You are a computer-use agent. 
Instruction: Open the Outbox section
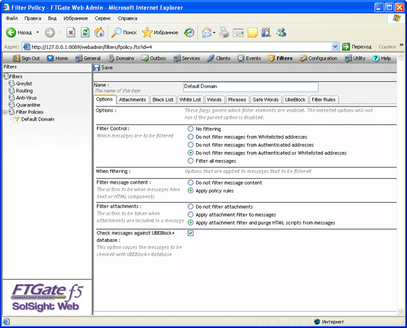pyautogui.click(x=154, y=58)
